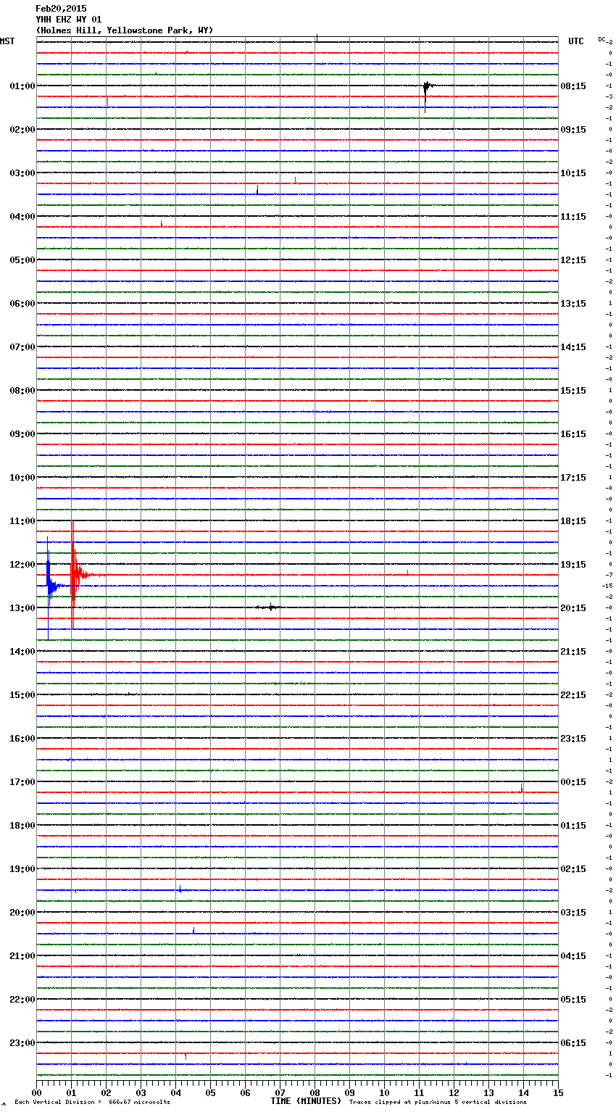Select the 17:00 MST row label
Screen dimensions: 616x1112
tap(22, 782)
